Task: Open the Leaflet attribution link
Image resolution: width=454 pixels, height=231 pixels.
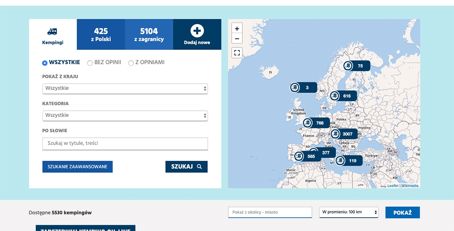Action: [x=393, y=186]
